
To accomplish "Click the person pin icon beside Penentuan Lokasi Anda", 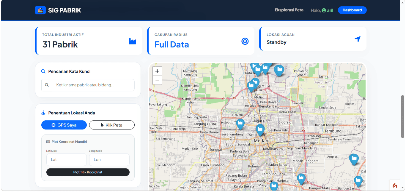I will [43, 113].
